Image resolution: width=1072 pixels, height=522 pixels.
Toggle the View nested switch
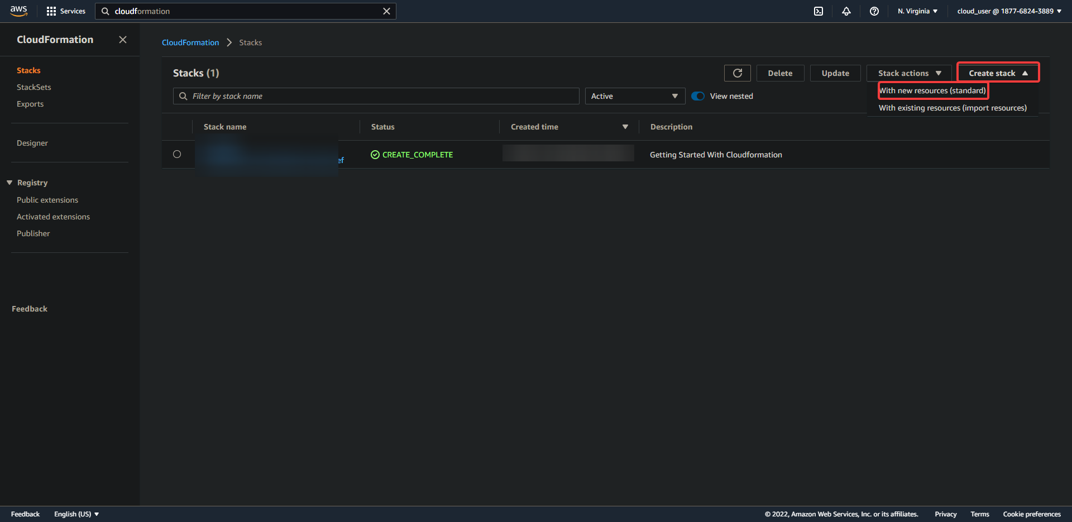pyautogui.click(x=698, y=96)
